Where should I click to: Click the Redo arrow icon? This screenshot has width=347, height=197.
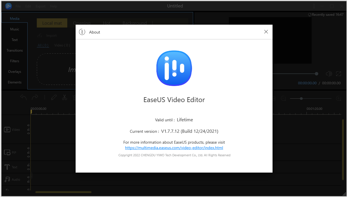(35, 97)
